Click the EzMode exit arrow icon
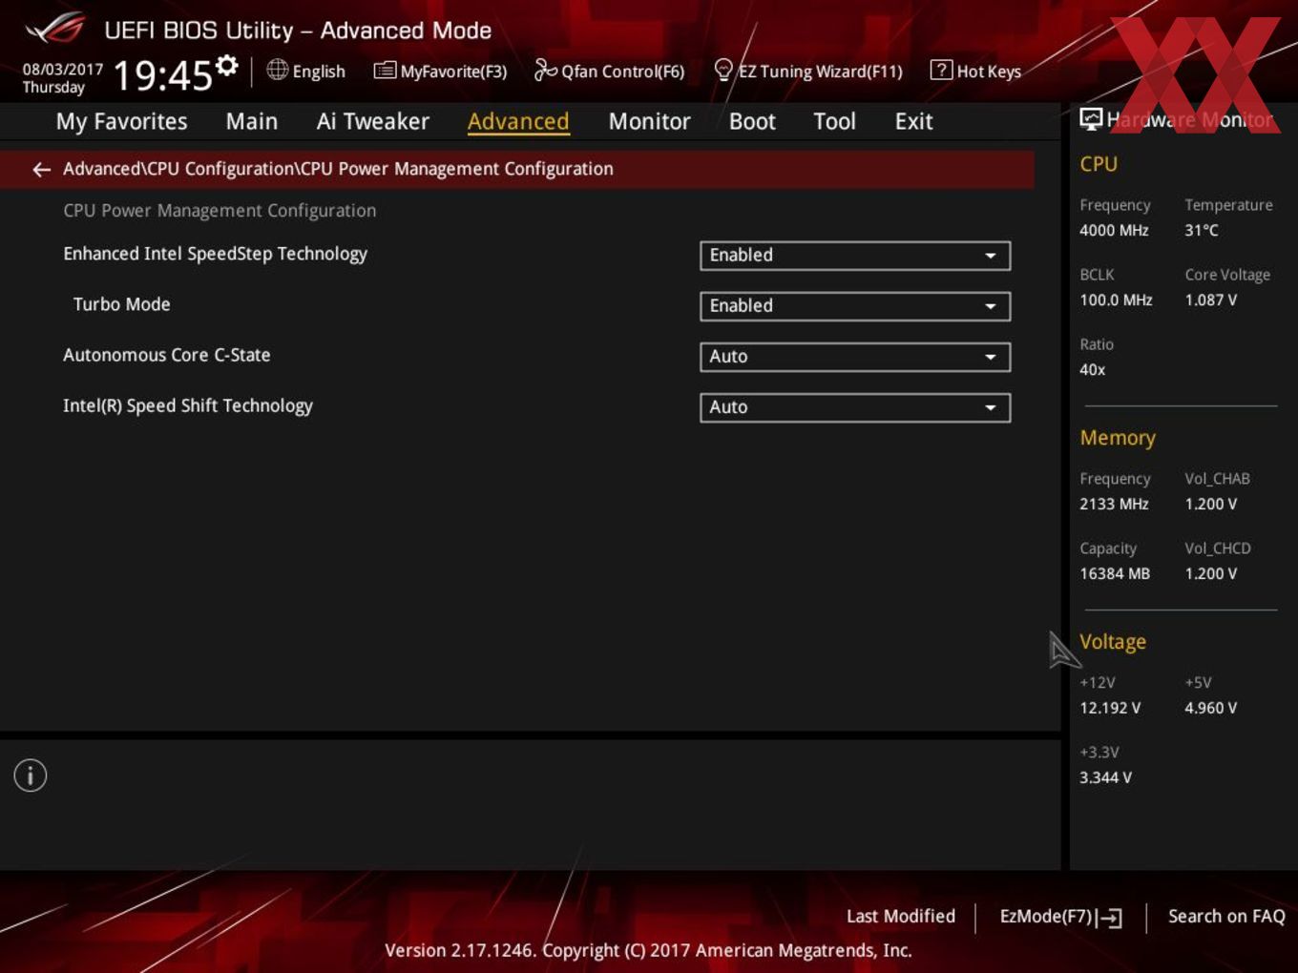This screenshot has width=1298, height=973. pyautogui.click(x=1109, y=918)
